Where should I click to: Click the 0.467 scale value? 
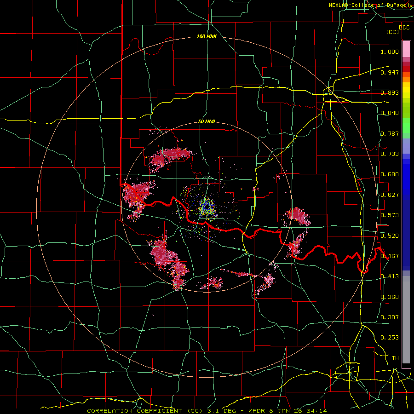[x=390, y=256]
